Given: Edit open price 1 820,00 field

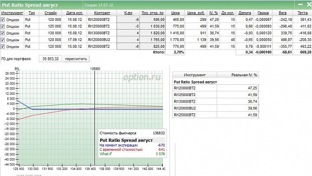Looking at the screenshot, I should point(153,33).
